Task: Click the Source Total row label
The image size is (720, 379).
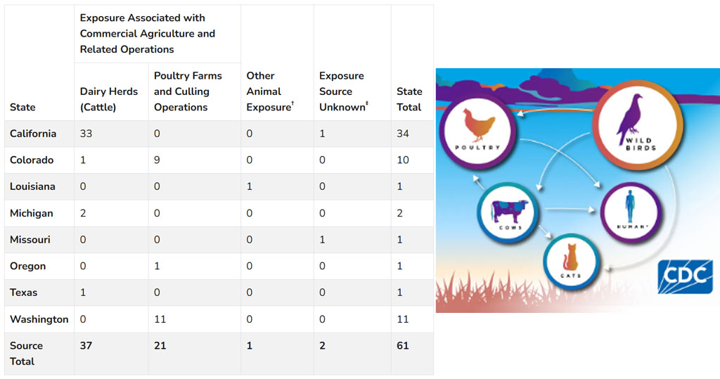Action: tap(27, 353)
